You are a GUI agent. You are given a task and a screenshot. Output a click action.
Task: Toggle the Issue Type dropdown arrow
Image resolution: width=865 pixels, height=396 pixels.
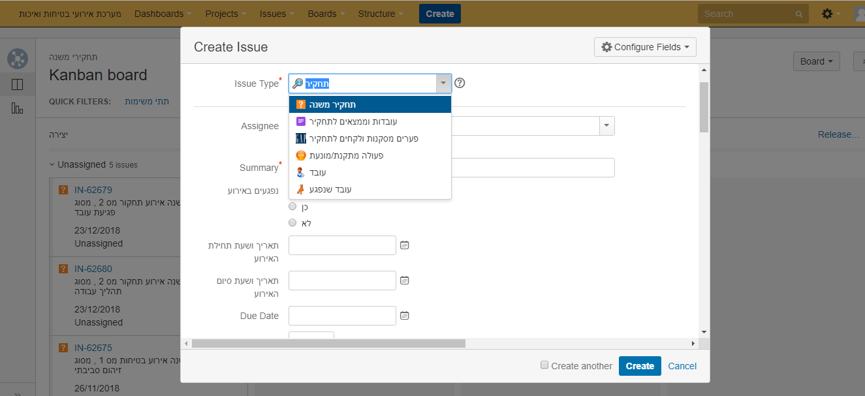click(x=443, y=84)
